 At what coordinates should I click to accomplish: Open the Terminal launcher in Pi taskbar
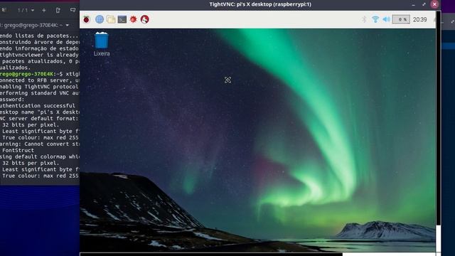(x=122, y=19)
